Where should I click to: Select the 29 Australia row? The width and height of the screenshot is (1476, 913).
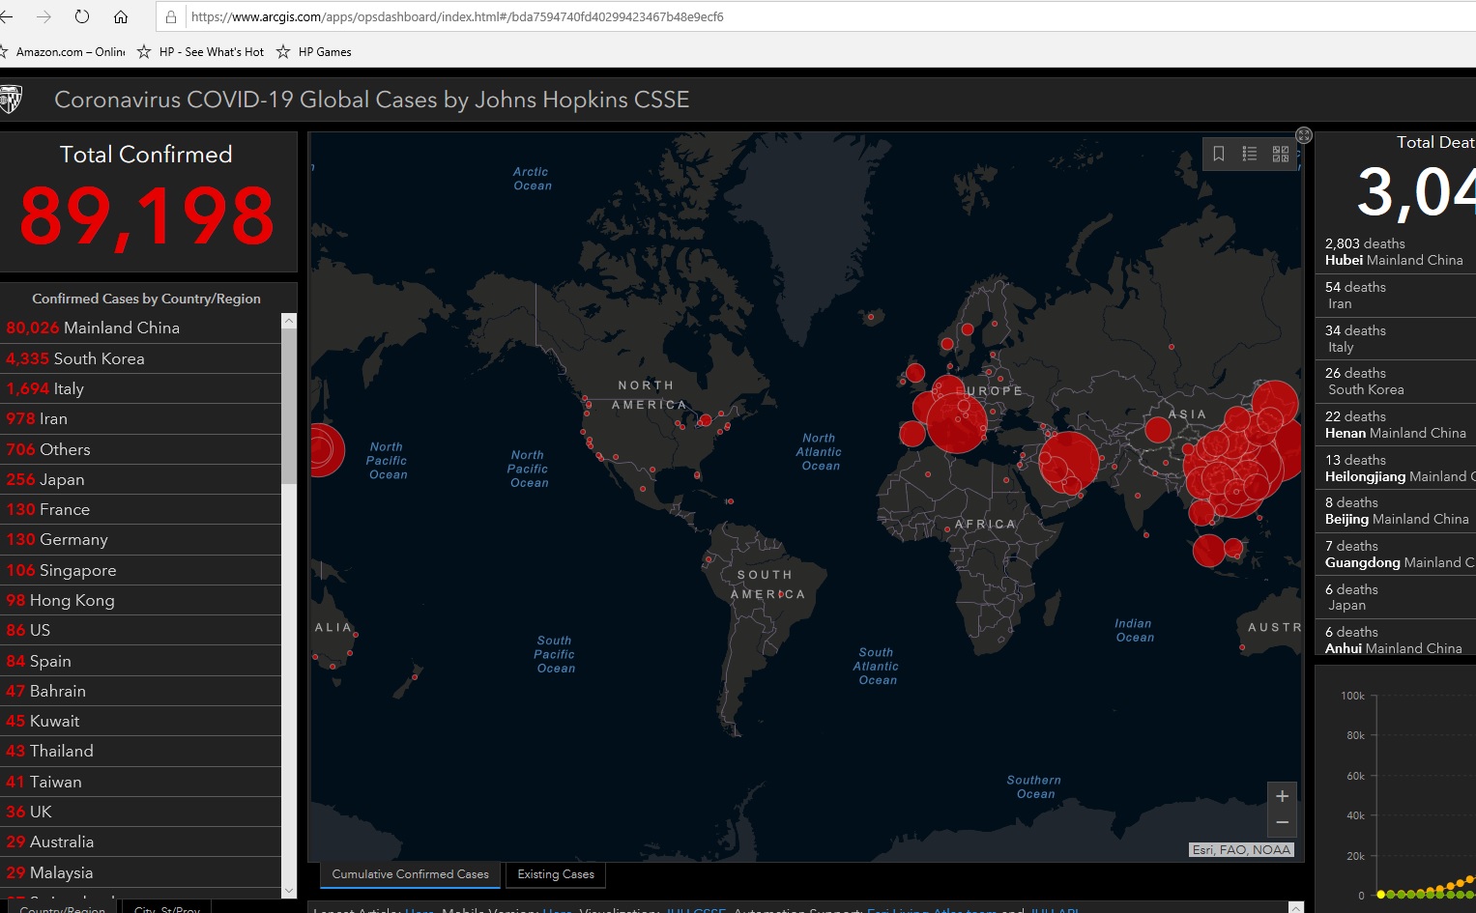coord(141,842)
